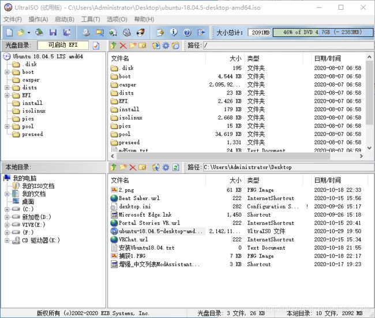The height and width of the screenshot is (318, 375).
Task: Click the boot file check icon beside 可启动 EFI
Action: (x=96, y=46)
